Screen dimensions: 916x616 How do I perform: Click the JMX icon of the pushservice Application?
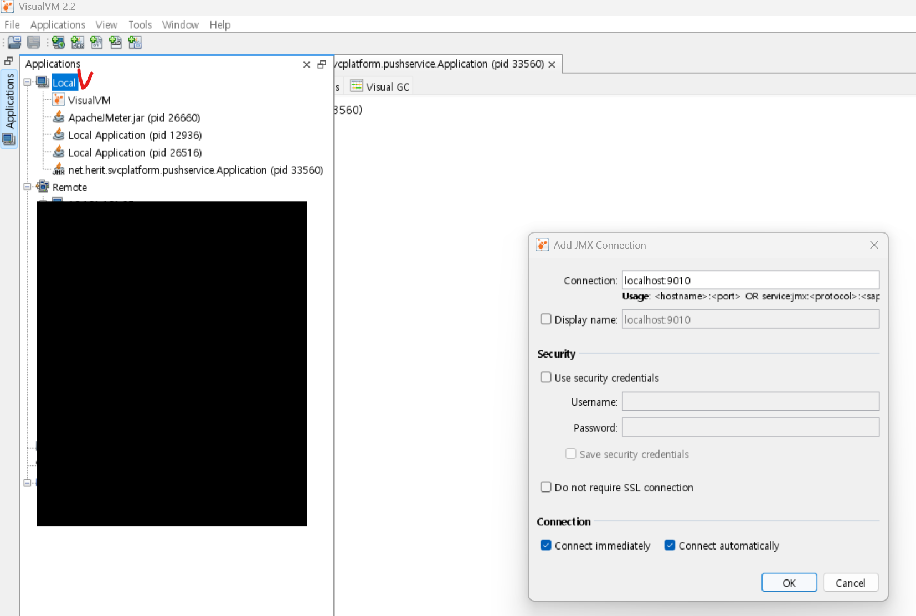(x=58, y=169)
